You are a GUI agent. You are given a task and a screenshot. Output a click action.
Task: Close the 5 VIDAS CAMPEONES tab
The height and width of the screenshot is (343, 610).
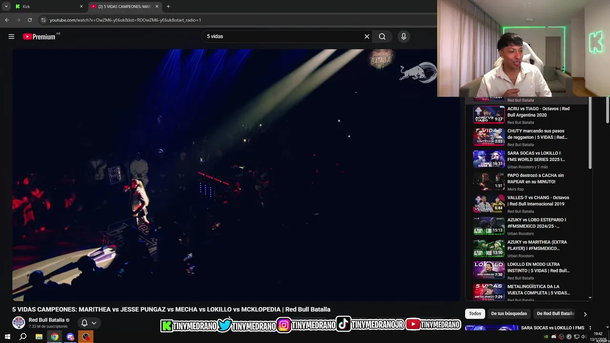click(x=157, y=6)
